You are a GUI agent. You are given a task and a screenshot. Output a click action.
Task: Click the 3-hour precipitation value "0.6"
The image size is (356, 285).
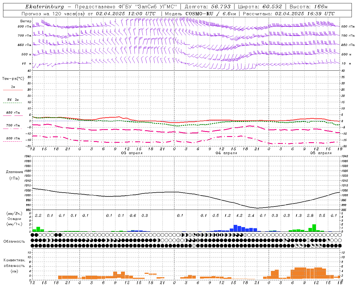133,216
